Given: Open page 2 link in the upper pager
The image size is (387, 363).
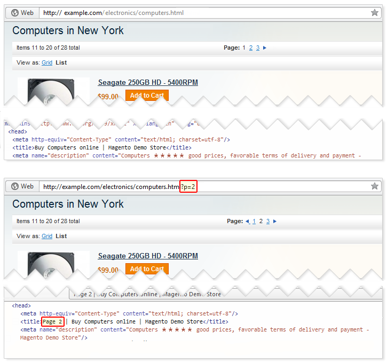Looking at the screenshot, I should tap(251, 48).
